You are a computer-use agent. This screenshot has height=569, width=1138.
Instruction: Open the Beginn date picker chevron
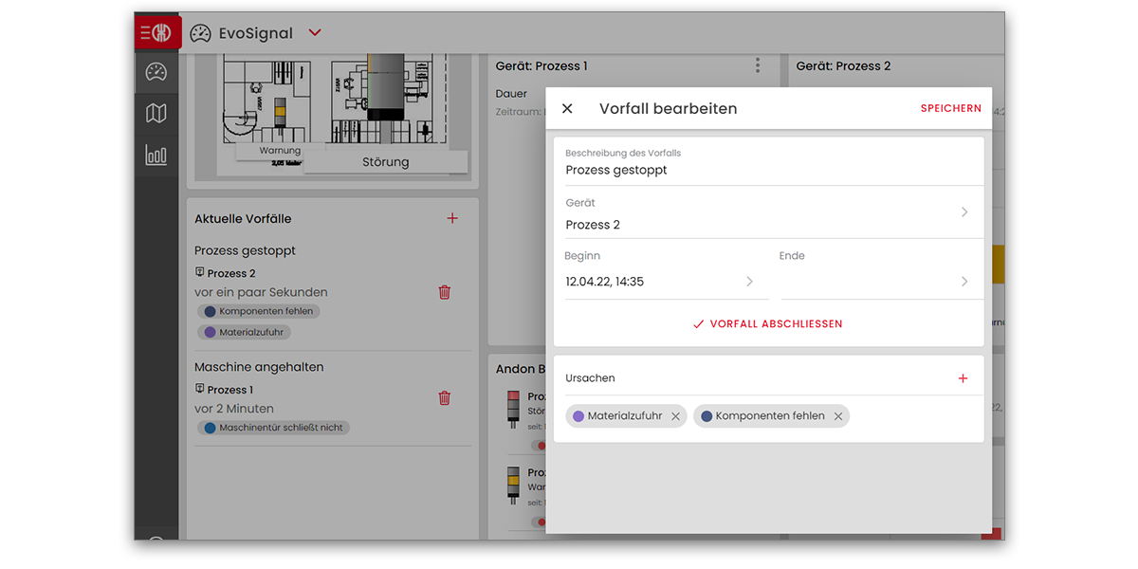pos(749,282)
